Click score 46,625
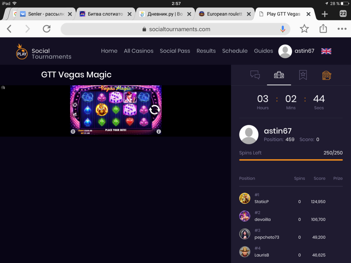 click(319, 255)
